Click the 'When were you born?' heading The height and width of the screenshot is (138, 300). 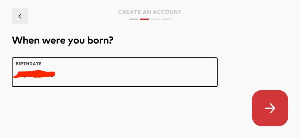62,41
